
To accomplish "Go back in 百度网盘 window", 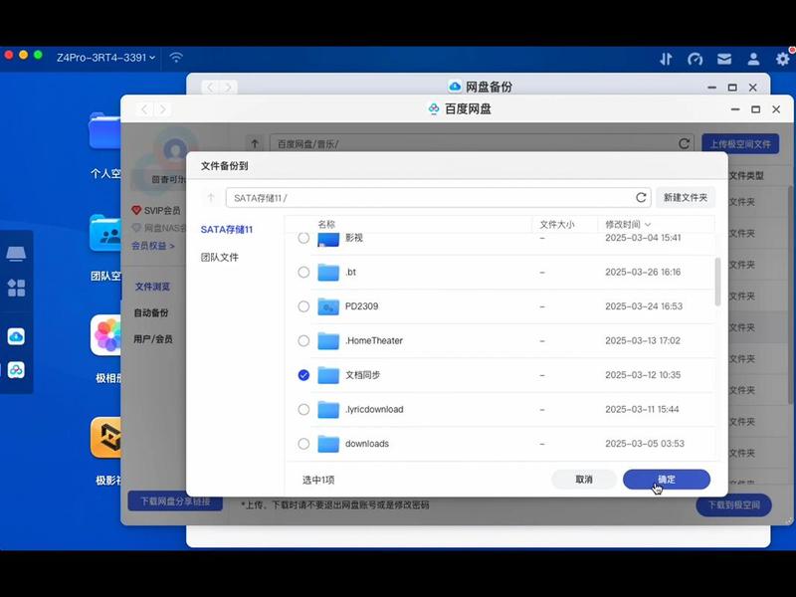I will (x=144, y=109).
